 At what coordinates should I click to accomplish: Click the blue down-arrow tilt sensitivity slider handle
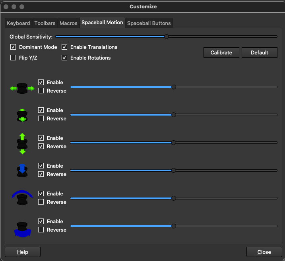coord(174,170)
